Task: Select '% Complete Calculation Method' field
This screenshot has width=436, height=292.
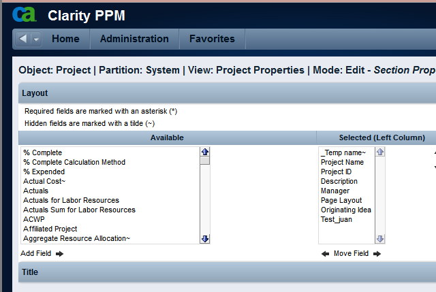Action: coord(74,162)
